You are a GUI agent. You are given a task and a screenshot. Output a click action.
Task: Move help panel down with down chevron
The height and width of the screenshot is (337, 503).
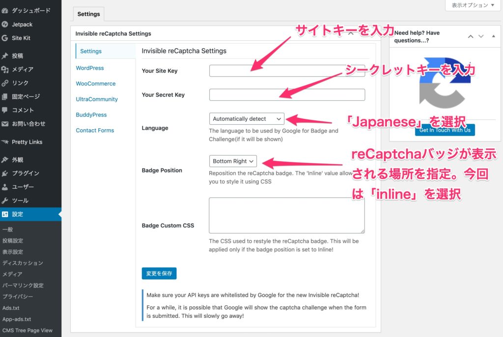(481, 36)
